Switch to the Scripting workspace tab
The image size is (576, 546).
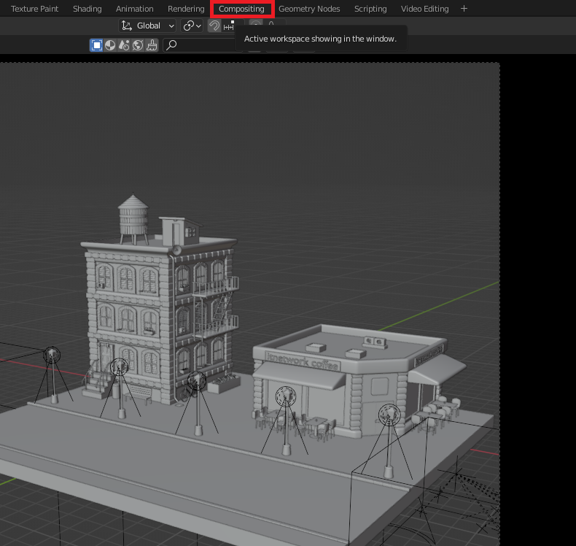point(370,9)
